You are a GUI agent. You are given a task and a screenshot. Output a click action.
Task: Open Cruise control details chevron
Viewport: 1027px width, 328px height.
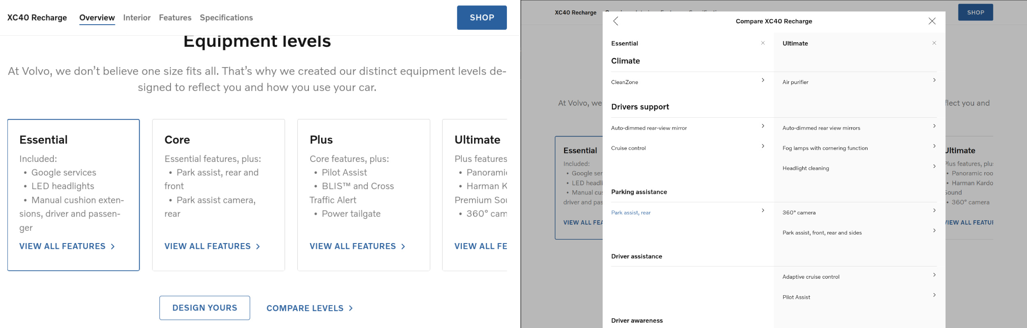tap(762, 146)
